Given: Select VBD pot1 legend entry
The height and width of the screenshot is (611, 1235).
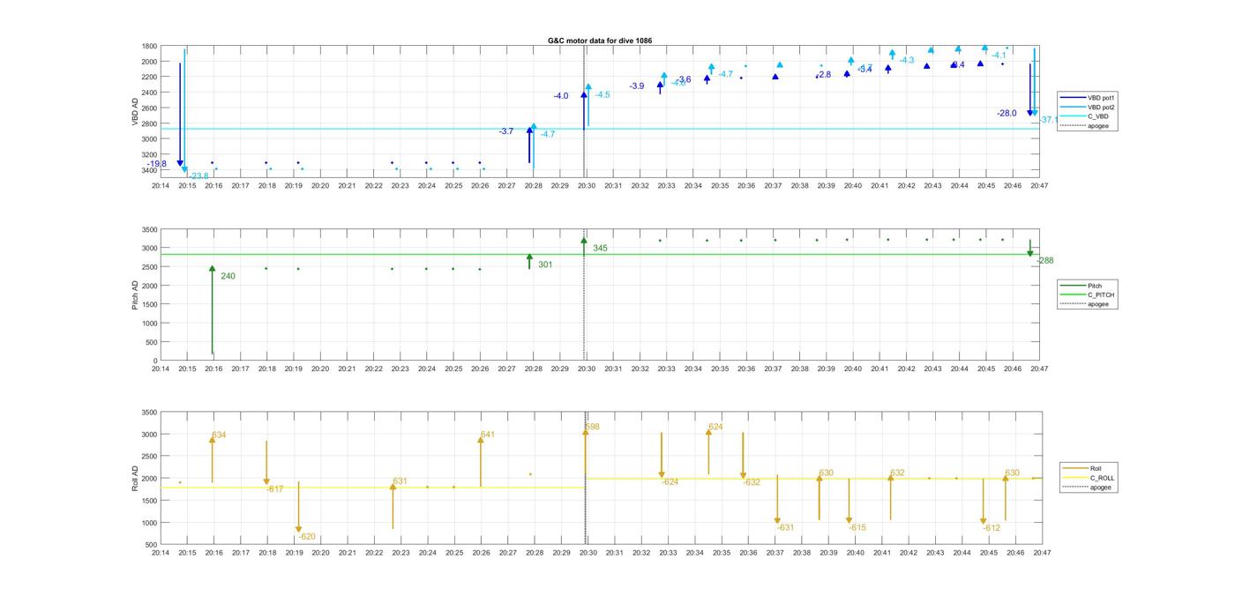Looking at the screenshot, I should (x=1087, y=98).
